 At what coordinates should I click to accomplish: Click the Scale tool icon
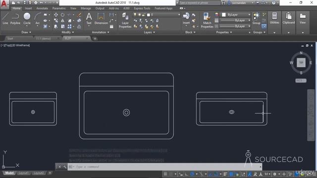[x=63, y=26]
